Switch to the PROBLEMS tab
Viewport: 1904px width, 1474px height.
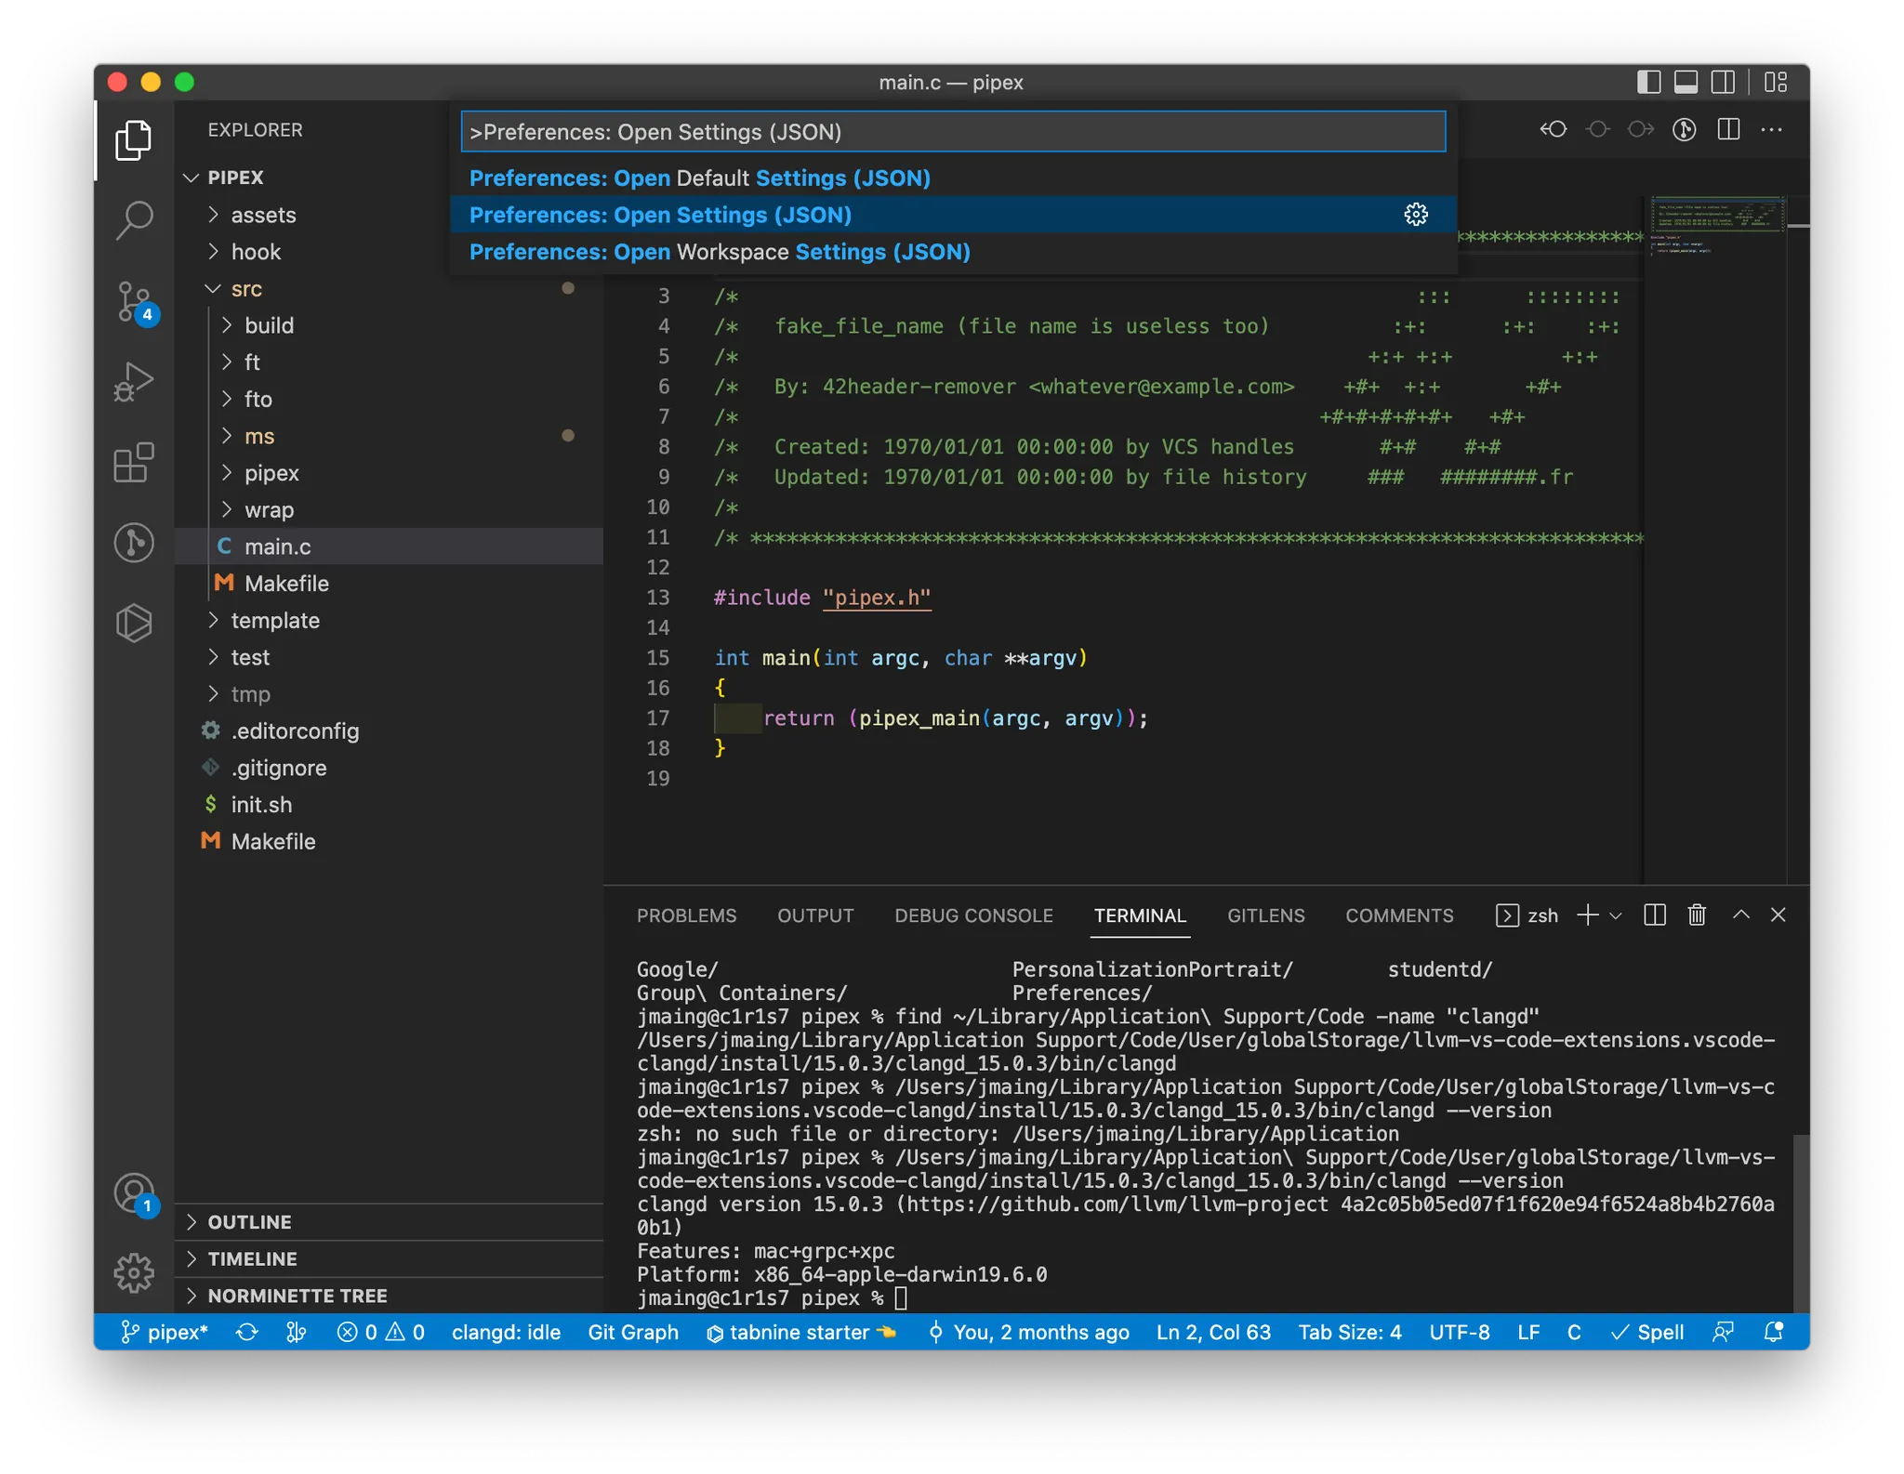pyautogui.click(x=686, y=915)
